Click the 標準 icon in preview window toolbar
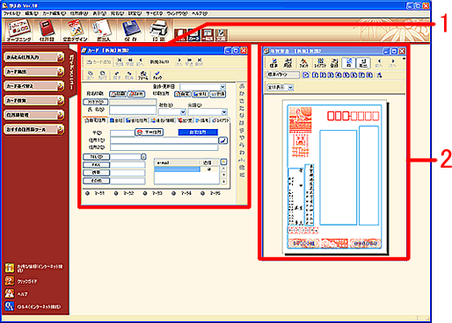The height and width of the screenshot is (323, 452). [x=273, y=63]
